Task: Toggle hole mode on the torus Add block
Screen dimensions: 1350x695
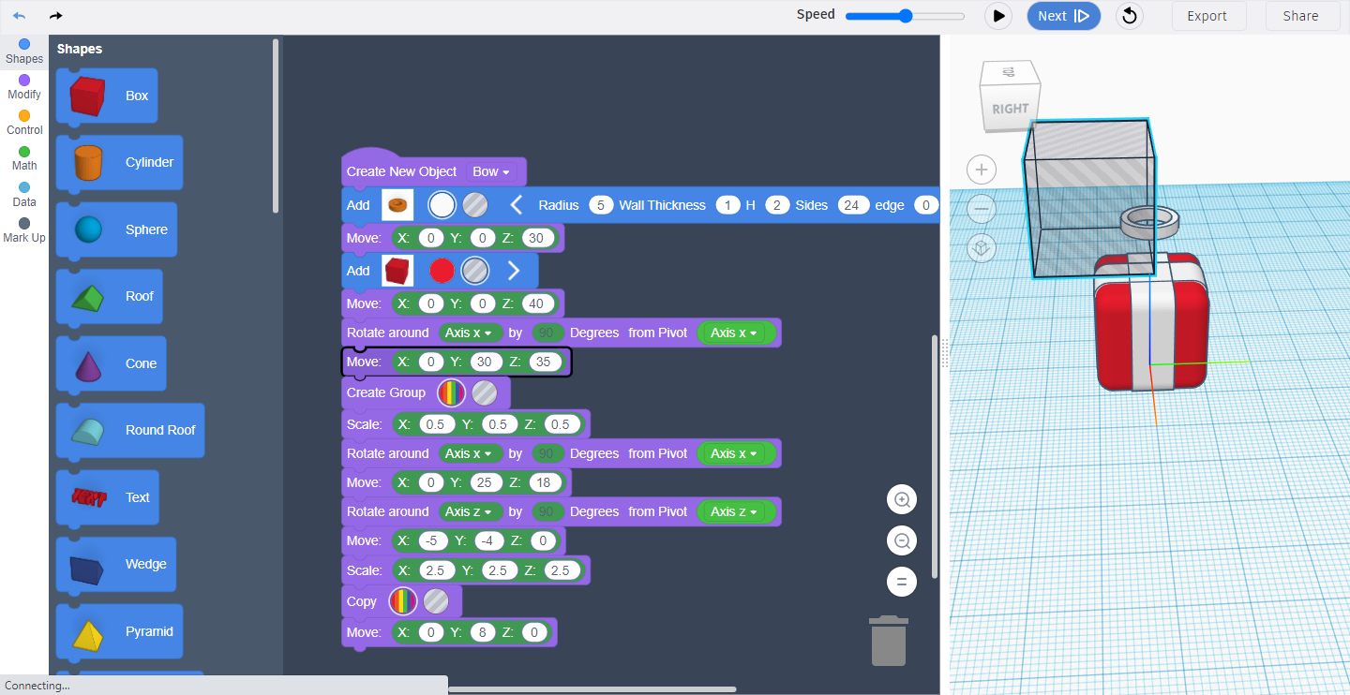Action: [x=474, y=204]
